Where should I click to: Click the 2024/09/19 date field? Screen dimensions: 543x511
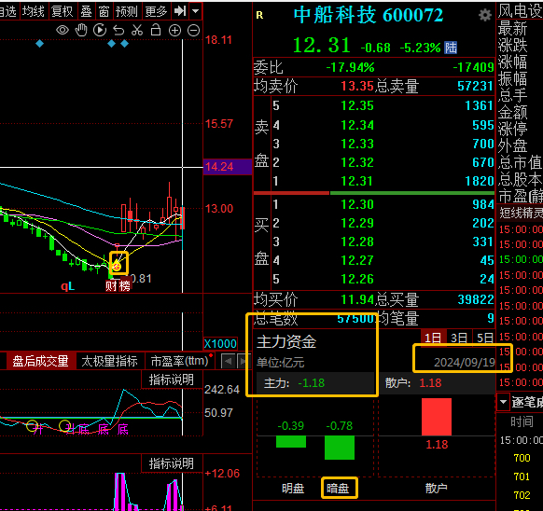(464, 363)
